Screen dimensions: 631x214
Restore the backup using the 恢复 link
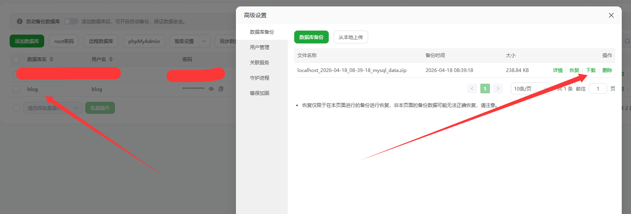(x=574, y=70)
